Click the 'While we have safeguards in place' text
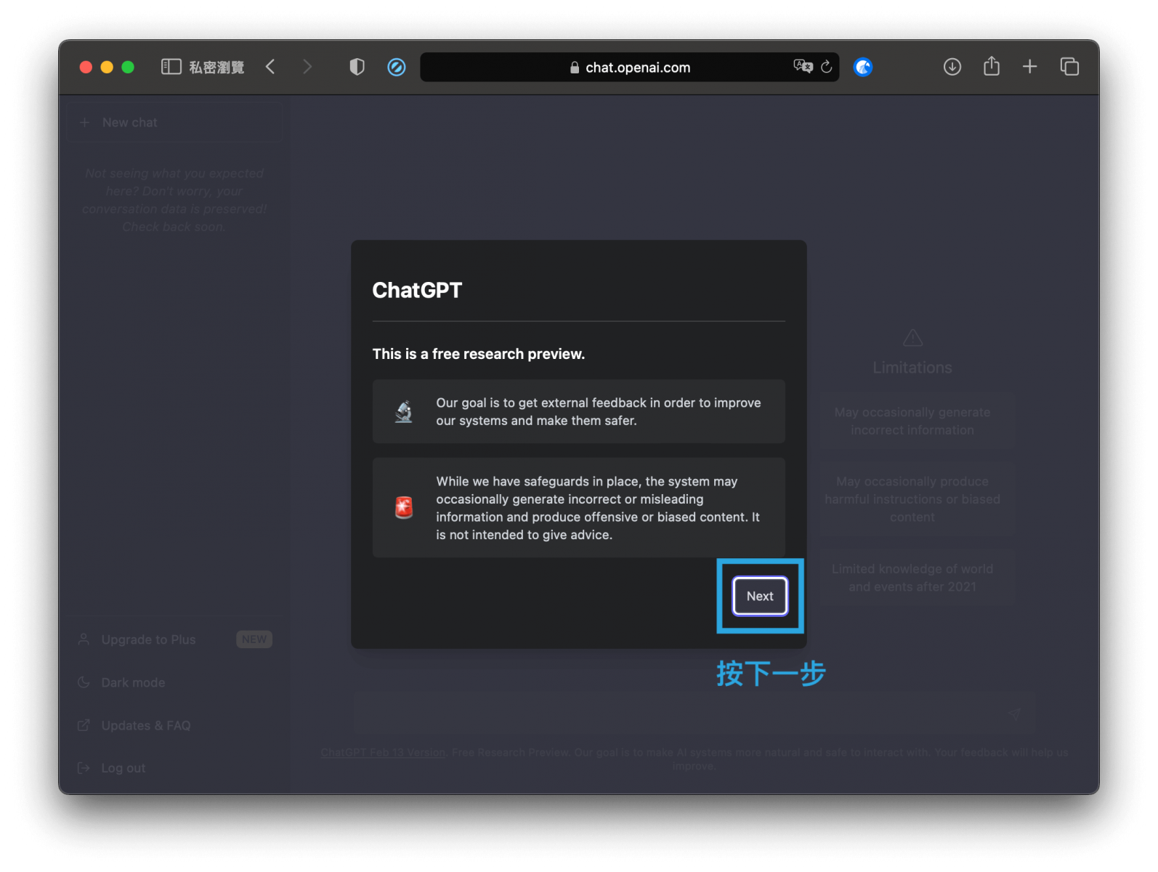The image size is (1158, 872). pyautogui.click(x=597, y=508)
